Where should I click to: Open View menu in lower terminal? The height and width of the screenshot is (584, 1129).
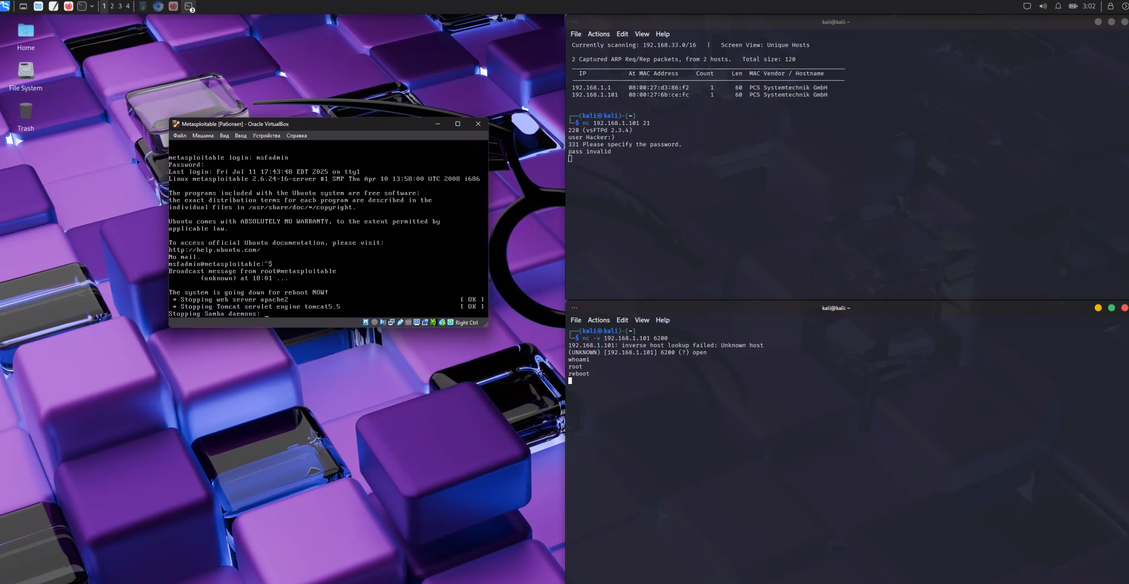[x=642, y=320]
